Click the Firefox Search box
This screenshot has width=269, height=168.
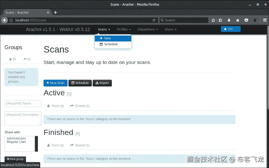click(x=184, y=20)
